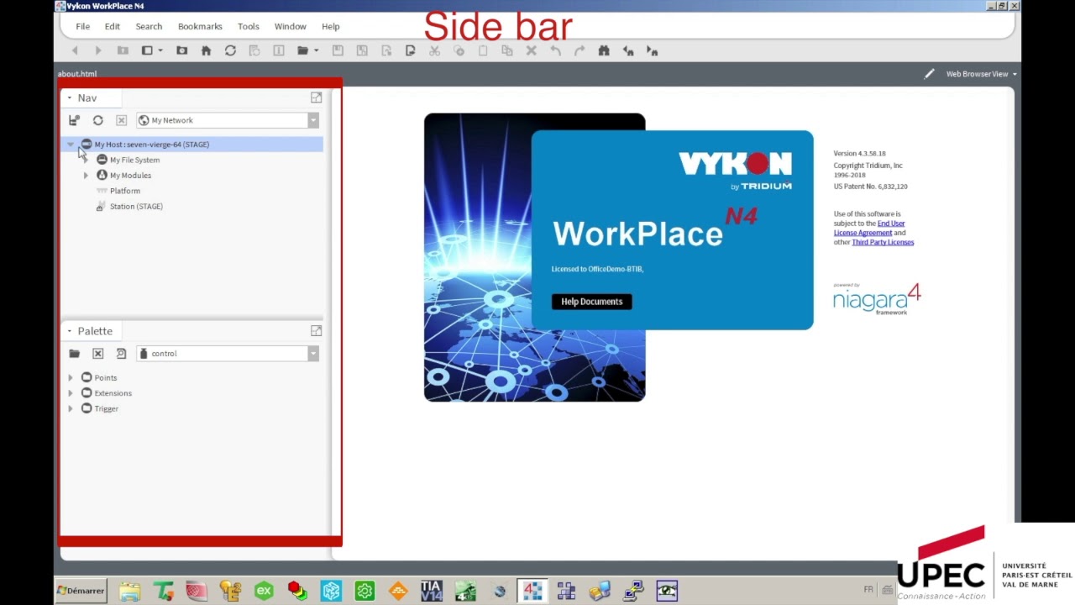Open the Help menu
Screen dimensions: 1075x605
[331, 27]
